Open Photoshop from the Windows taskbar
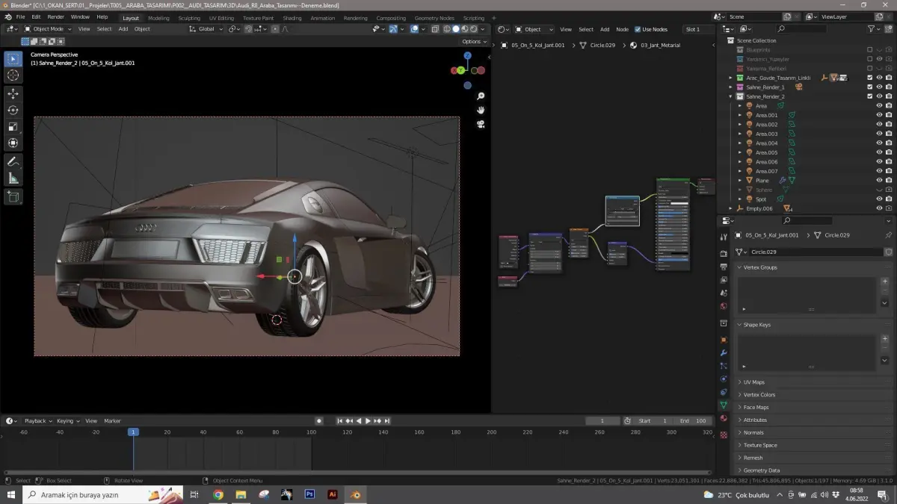This screenshot has height=504, width=897. click(309, 494)
